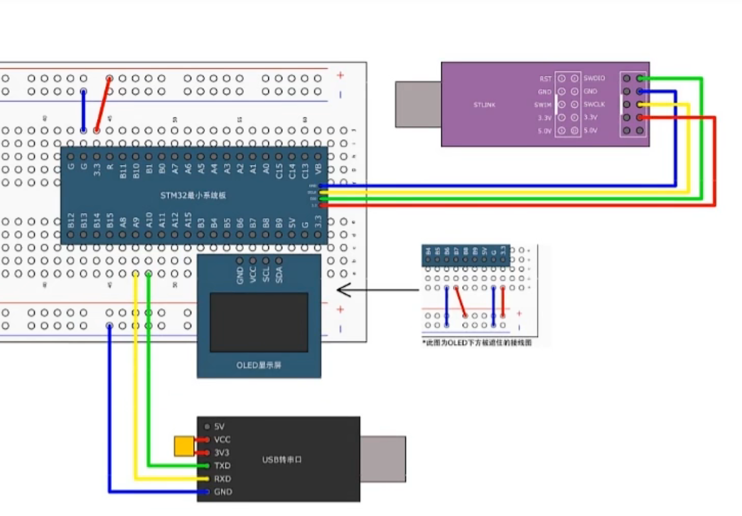Click the gray USB plug of STLINK

418,104
